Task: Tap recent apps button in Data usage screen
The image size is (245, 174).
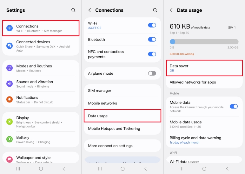Action: 182,169
